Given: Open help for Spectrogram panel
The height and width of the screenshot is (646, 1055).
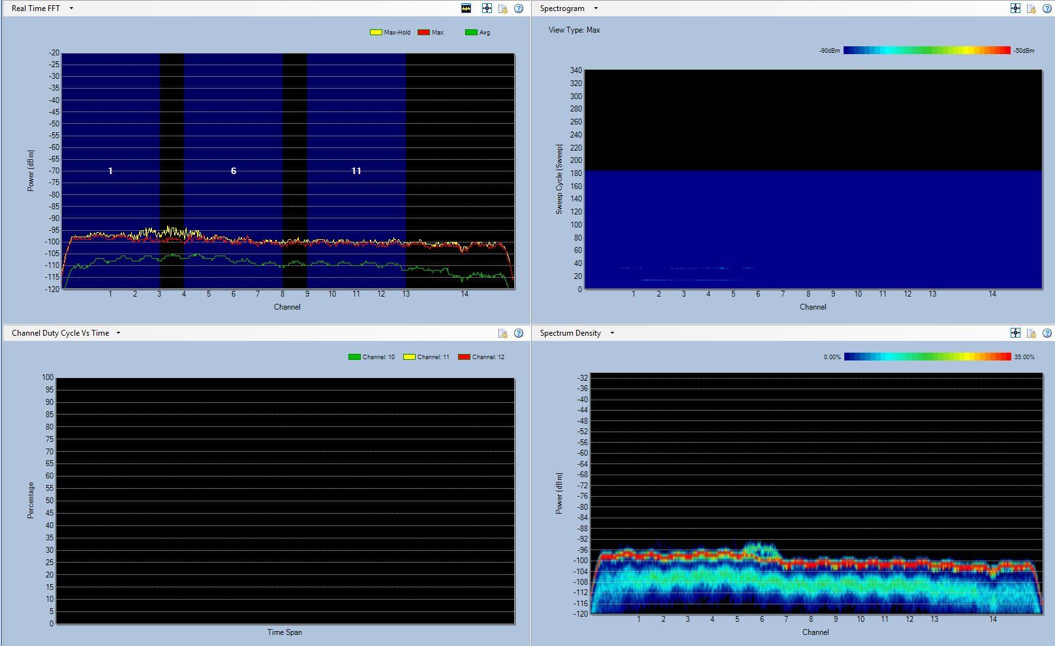Looking at the screenshot, I should 1047,8.
